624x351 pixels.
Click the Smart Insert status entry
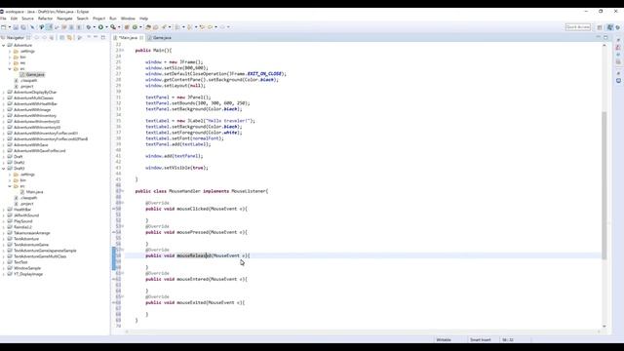(x=481, y=340)
